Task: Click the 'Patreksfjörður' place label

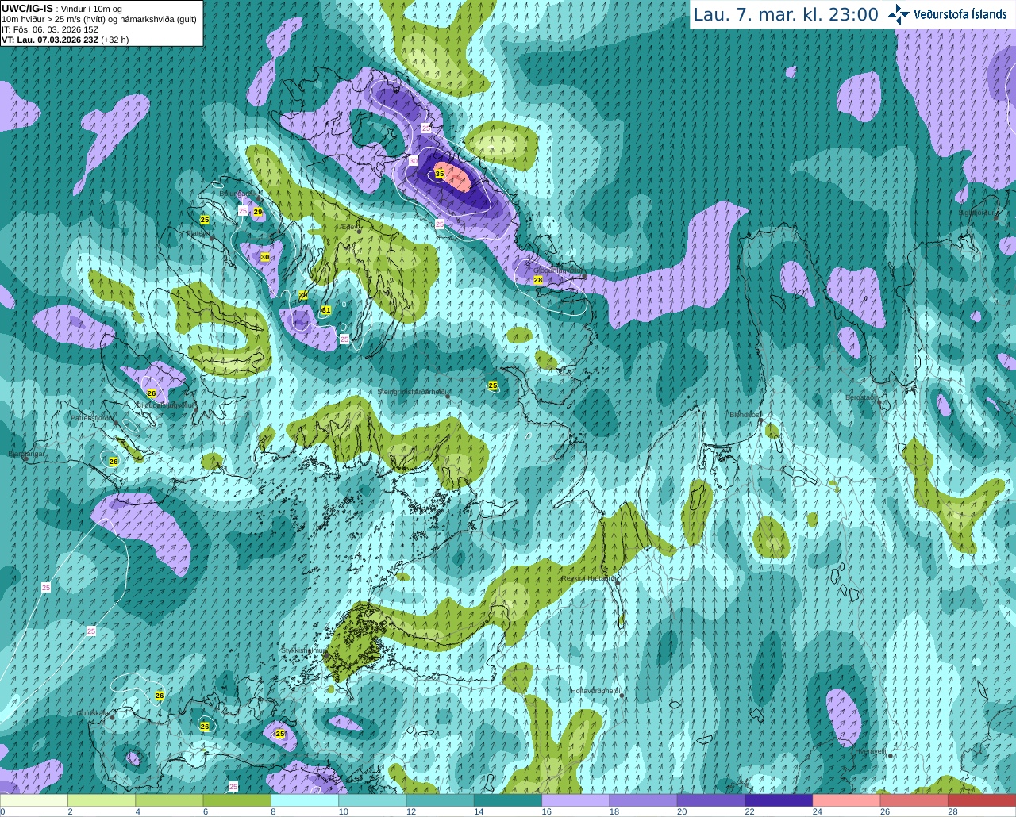Action: click(x=93, y=418)
